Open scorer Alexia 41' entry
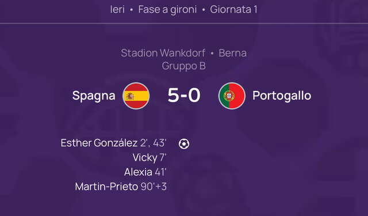Image resolution: width=368 pixels, height=216 pixels. coord(145,172)
